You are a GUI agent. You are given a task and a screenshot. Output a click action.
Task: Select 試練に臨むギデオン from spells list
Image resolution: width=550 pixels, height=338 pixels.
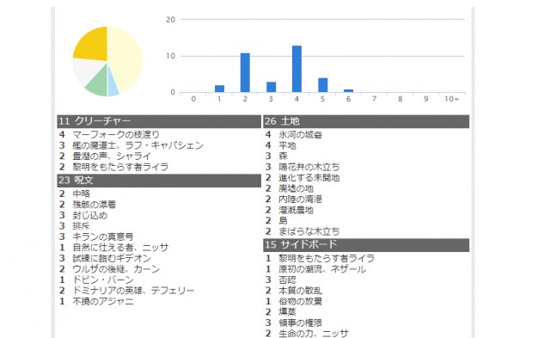(112, 258)
